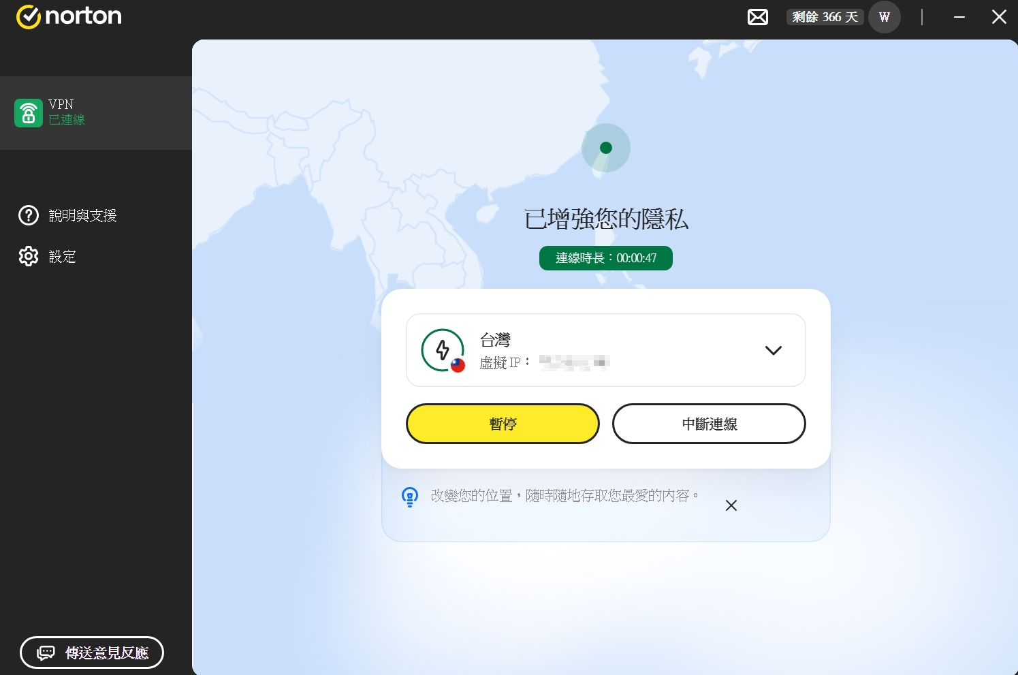The height and width of the screenshot is (675, 1018).
Task: Click the question mark help icon
Action: pyautogui.click(x=29, y=215)
